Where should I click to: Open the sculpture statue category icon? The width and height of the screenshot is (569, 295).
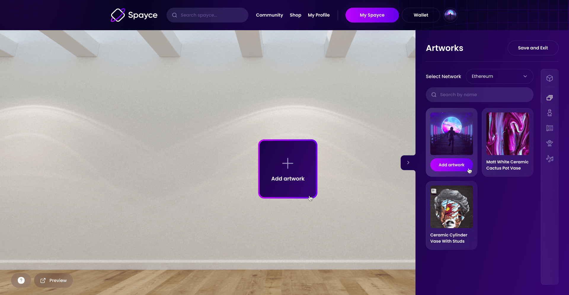(550, 113)
